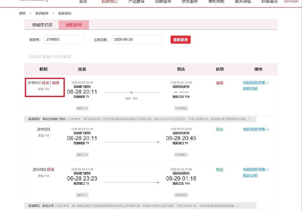Viewport: 302px width, 211px height.
Task: Click the red 重新查询 button
Action: coord(181,40)
